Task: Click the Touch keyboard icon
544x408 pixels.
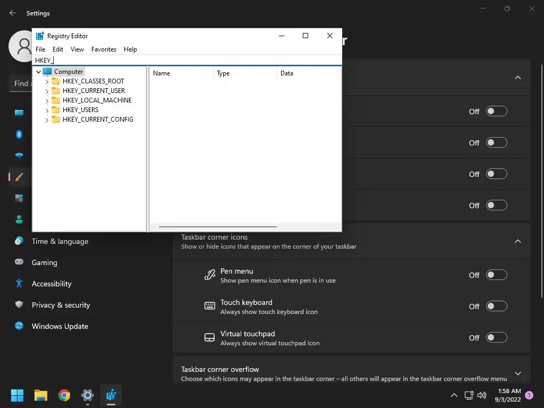Action: [x=209, y=305]
